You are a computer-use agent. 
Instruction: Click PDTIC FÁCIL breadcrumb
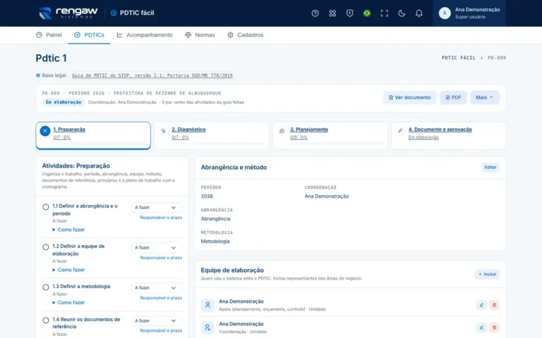pos(458,58)
